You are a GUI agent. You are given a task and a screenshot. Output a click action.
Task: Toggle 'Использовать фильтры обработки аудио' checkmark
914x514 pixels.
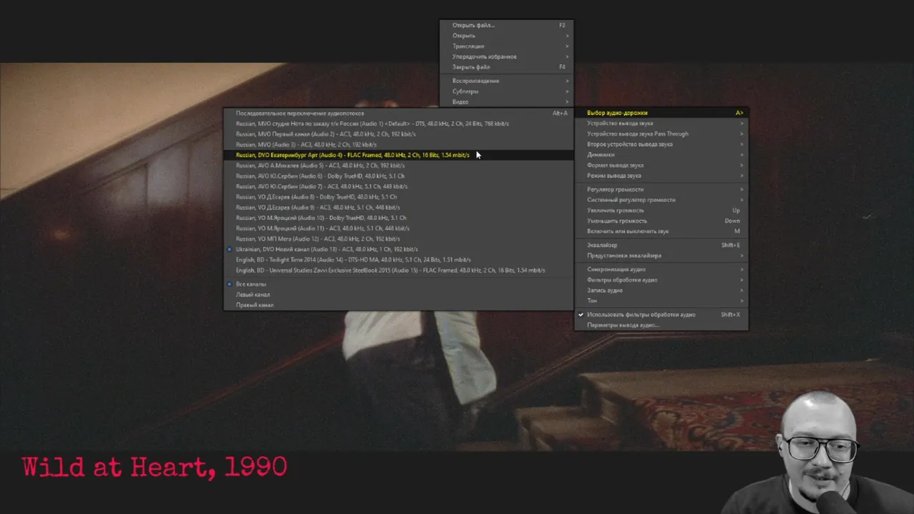click(662, 315)
